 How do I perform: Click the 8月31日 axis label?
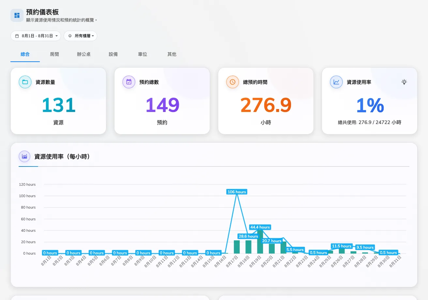[x=395, y=261]
